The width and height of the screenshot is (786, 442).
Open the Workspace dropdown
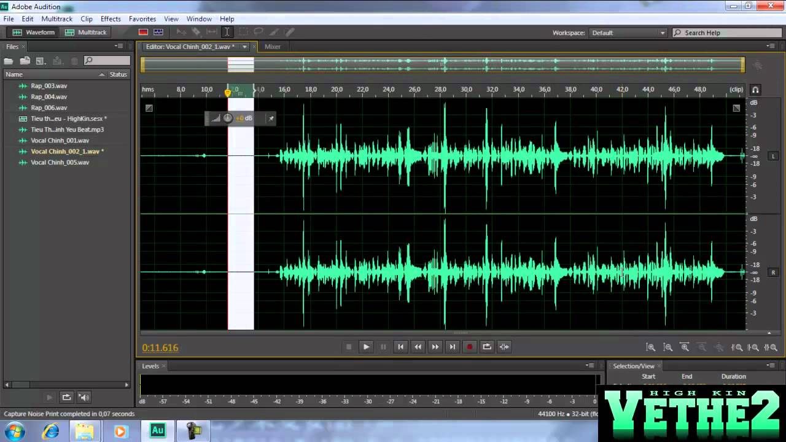click(628, 33)
